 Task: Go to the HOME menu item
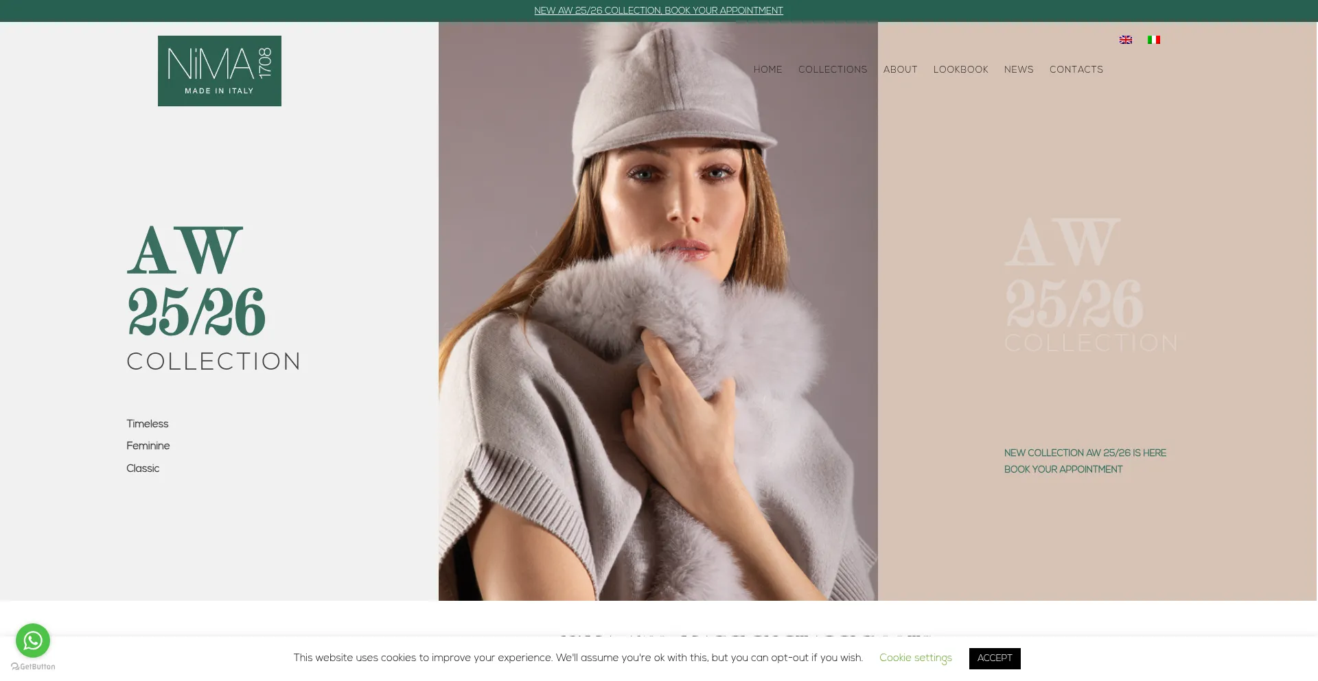[x=767, y=69]
